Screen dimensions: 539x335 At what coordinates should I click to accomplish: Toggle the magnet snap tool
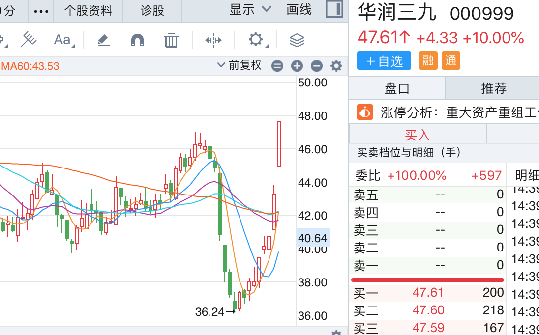coord(138,40)
